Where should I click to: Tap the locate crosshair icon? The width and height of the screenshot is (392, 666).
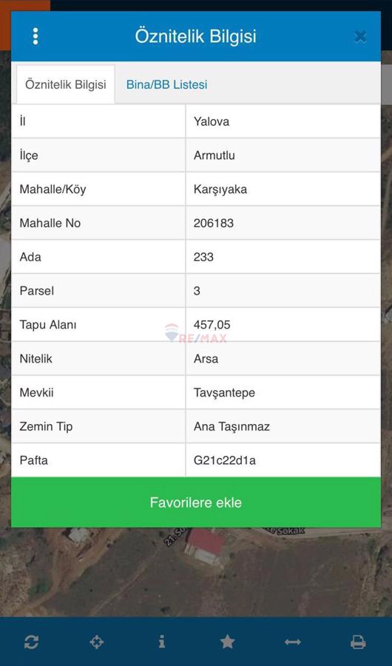(97, 642)
